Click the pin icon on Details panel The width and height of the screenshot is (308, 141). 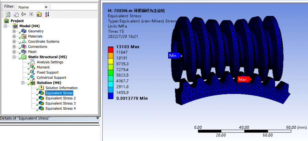tap(98, 118)
